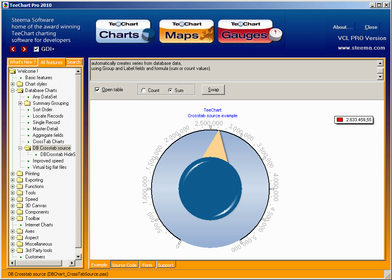Switch to the Search tab
The height and width of the screenshot is (280, 392).
coord(74,62)
